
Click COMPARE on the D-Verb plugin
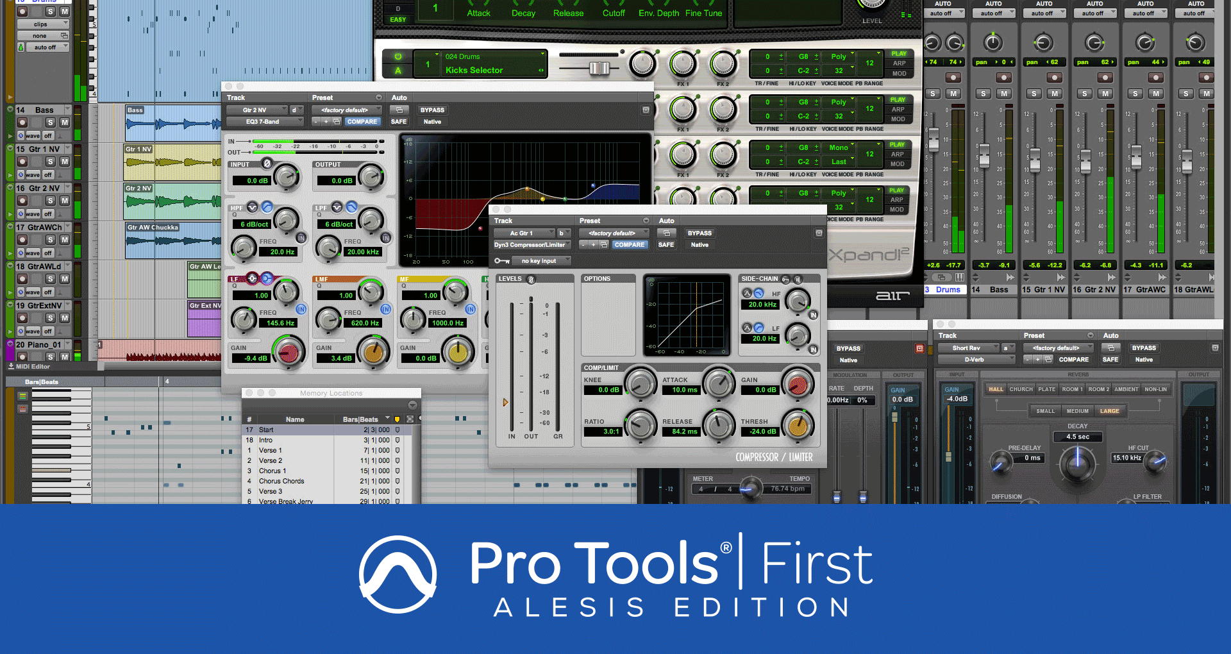tap(1074, 360)
